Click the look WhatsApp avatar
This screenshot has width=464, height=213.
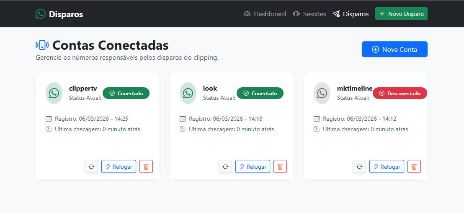tap(188, 93)
